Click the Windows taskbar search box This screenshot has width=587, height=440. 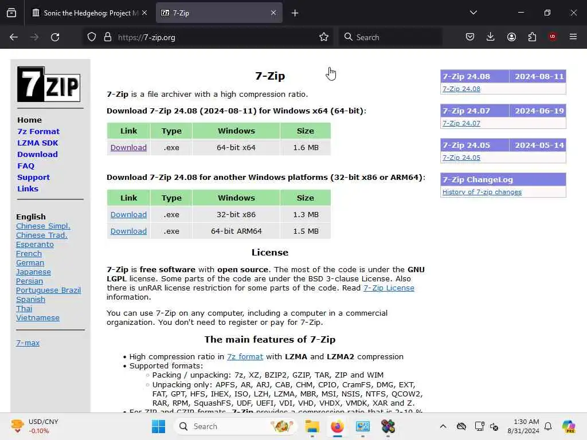tap(236, 426)
